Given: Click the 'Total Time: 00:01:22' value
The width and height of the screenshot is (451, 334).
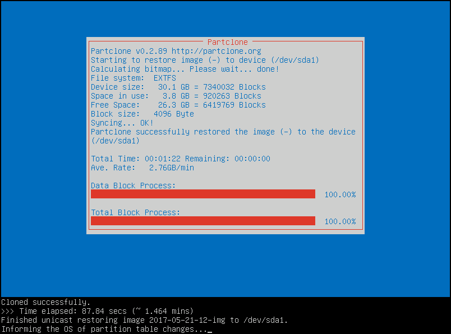Looking at the screenshot, I should (136, 159).
